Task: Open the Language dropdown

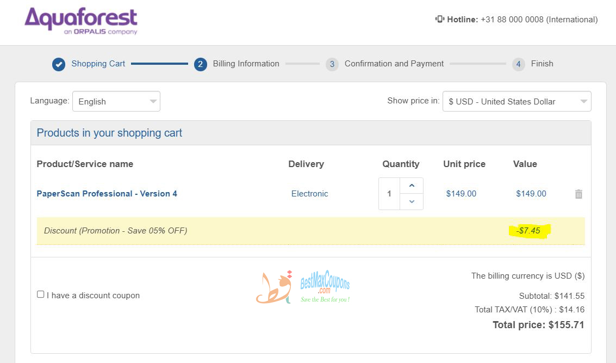Action: (116, 101)
